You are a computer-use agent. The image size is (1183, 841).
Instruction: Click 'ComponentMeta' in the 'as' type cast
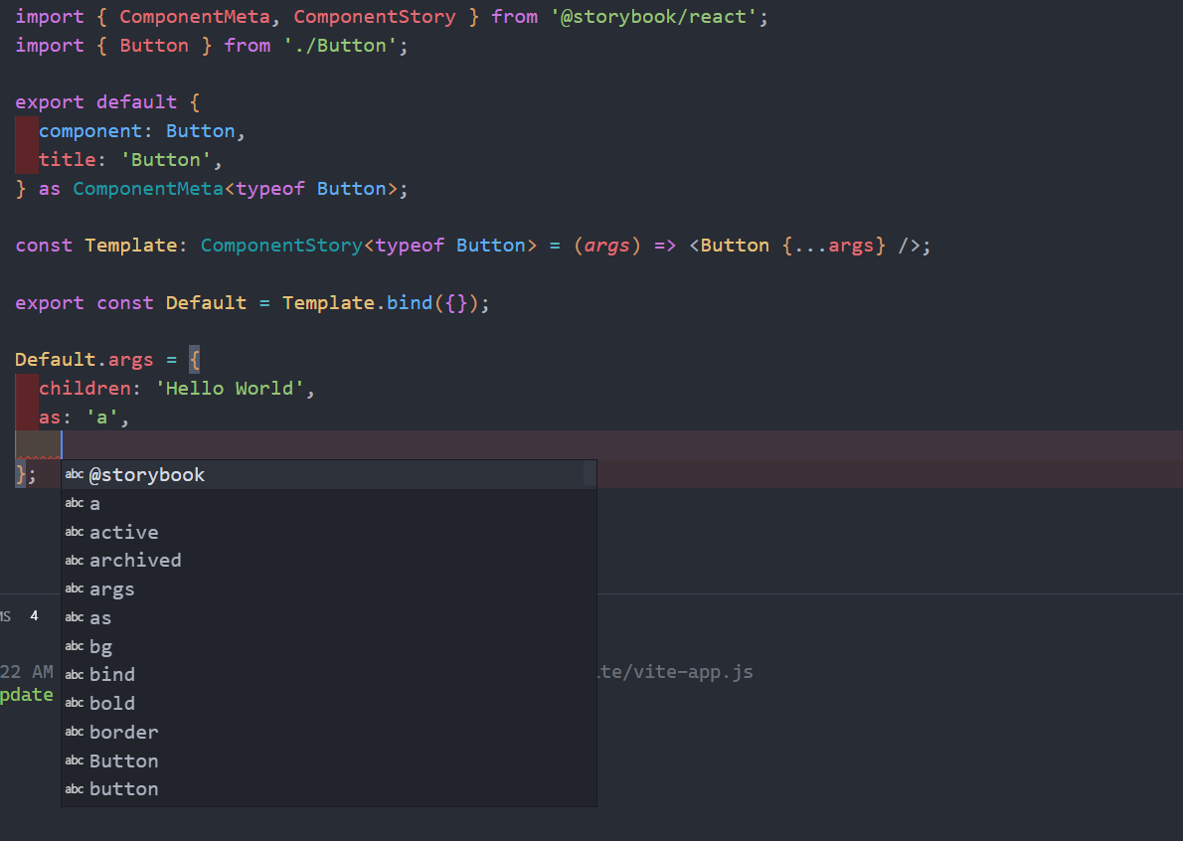click(148, 188)
